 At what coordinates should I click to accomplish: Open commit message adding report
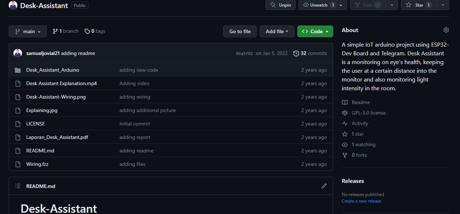click(x=135, y=137)
